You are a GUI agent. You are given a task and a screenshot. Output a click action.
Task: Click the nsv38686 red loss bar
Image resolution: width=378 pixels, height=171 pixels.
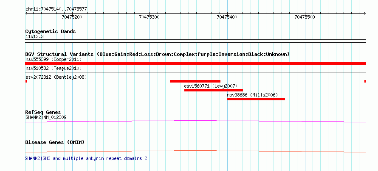256,99
